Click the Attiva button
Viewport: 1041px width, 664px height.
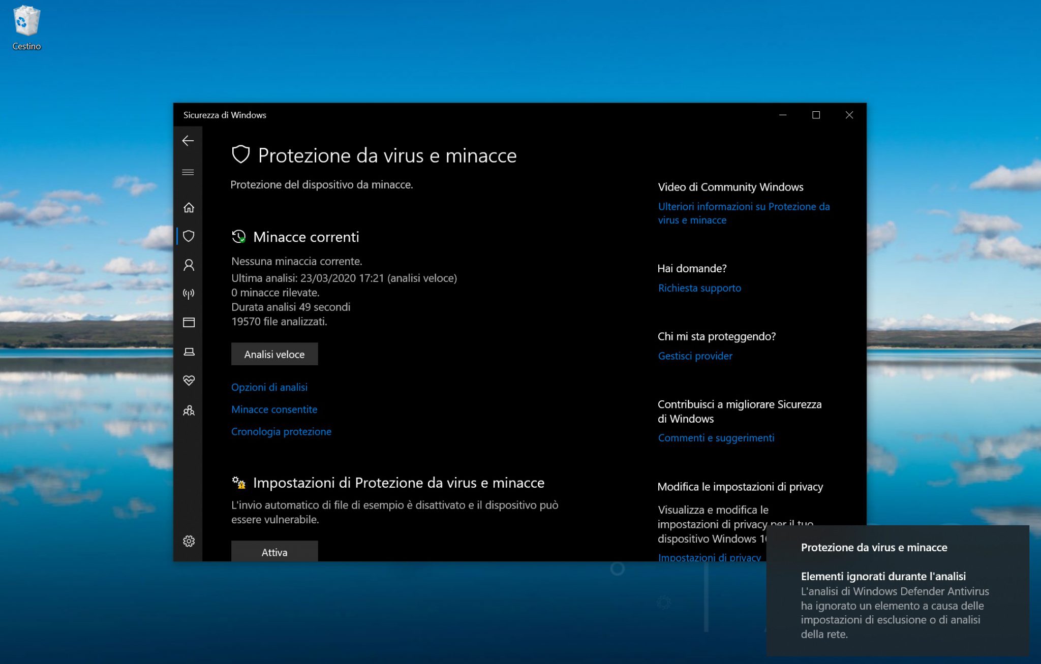coord(274,551)
